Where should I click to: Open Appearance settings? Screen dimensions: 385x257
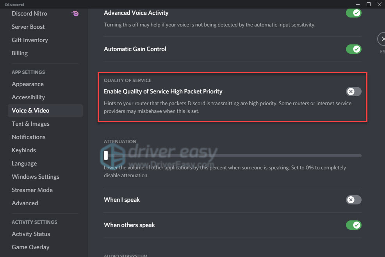pyautogui.click(x=28, y=84)
